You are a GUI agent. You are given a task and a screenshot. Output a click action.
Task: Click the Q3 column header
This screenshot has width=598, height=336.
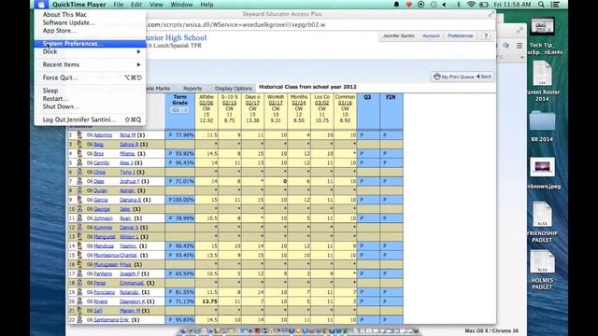(367, 97)
